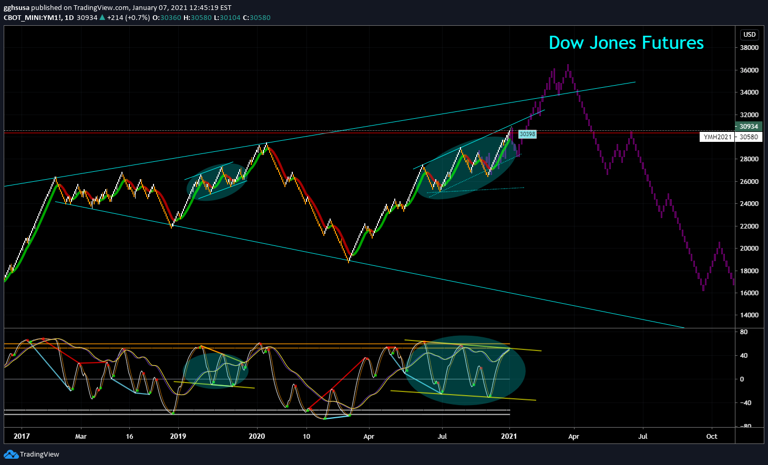Click the 2017 time axis label

click(x=22, y=436)
